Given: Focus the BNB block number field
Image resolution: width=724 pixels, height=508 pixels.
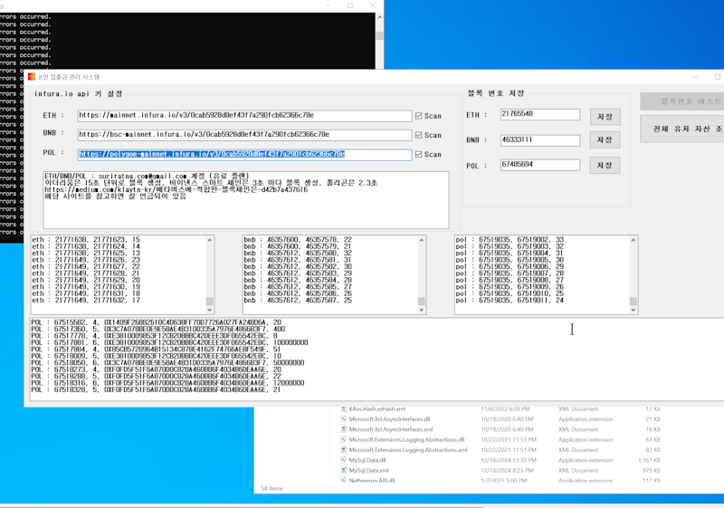Looking at the screenshot, I should click(539, 140).
